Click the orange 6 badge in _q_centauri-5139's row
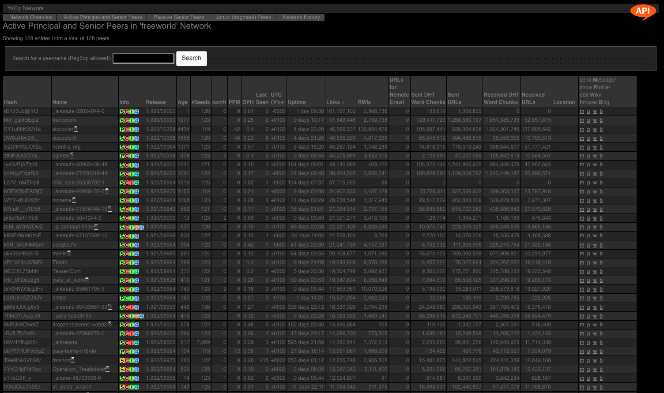Viewport: 664px width, 393px height. pos(136,228)
